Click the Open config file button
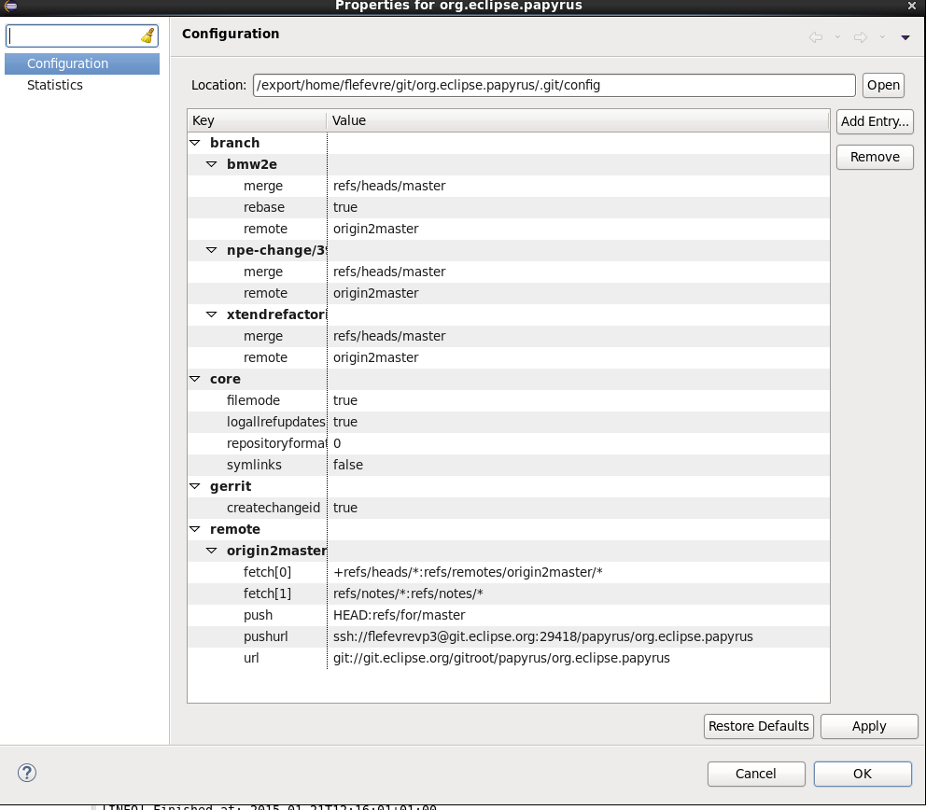Viewport: 926px width, 810px height. pyautogui.click(x=883, y=85)
